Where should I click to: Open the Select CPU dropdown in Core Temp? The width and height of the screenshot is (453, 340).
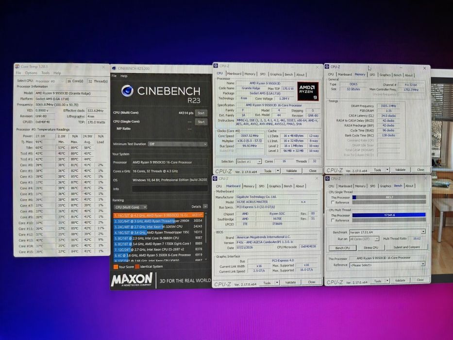(x=49, y=81)
